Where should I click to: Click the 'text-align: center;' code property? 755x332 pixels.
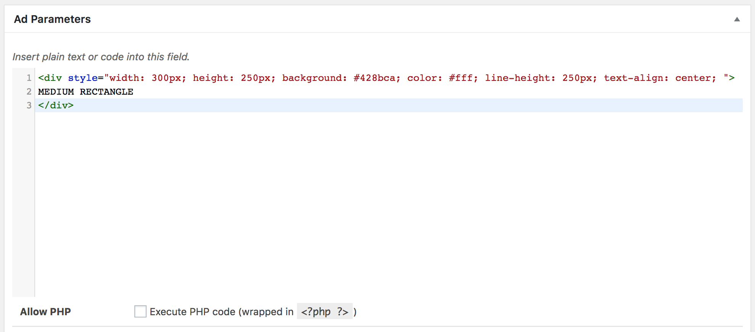pyautogui.click(x=660, y=78)
